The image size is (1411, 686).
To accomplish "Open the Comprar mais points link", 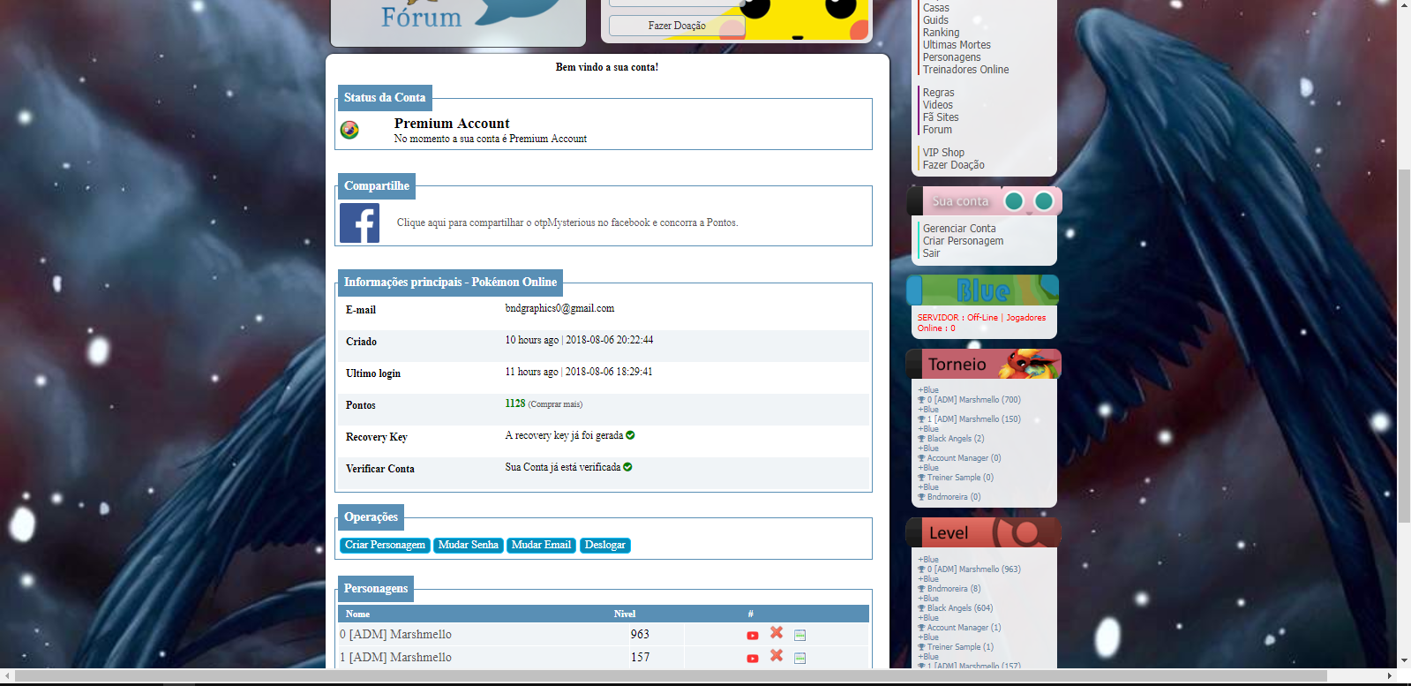I will coord(555,404).
